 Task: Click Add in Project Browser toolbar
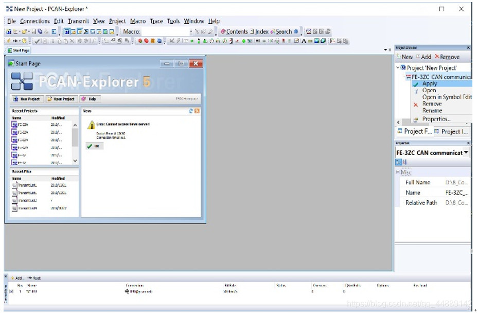pyautogui.click(x=424, y=57)
